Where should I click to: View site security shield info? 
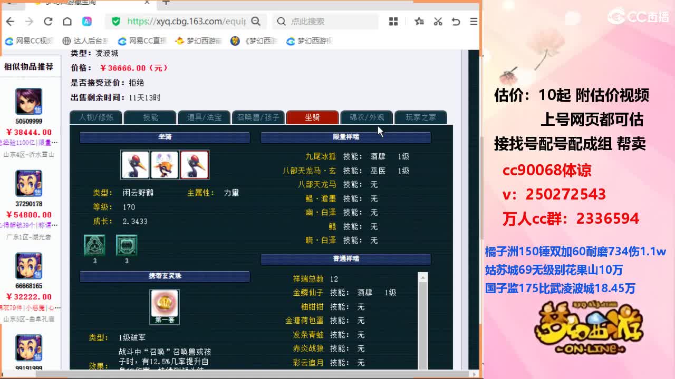[116, 22]
